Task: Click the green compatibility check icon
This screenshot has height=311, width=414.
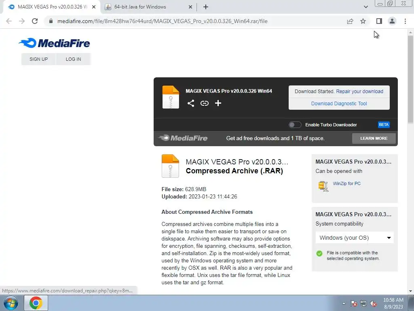Action: point(319,253)
